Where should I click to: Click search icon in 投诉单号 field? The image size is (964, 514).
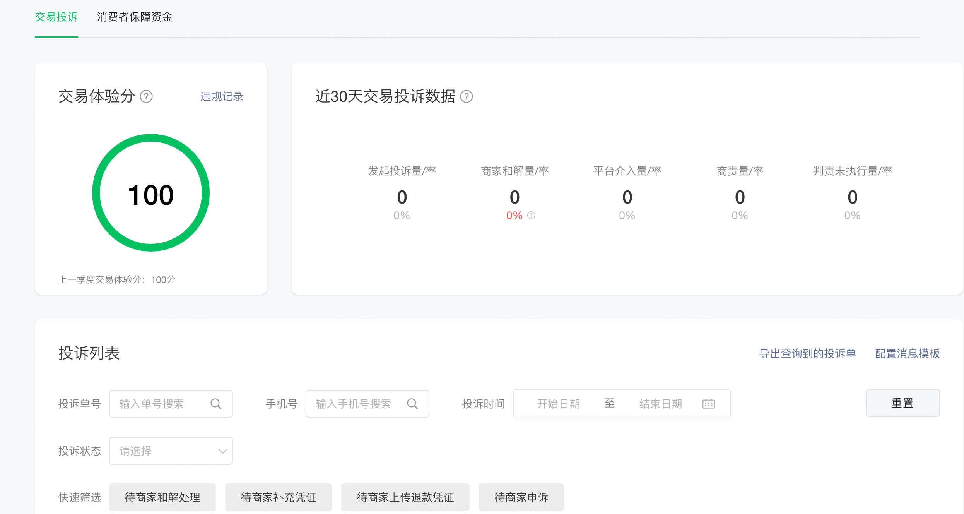click(216, 404)
